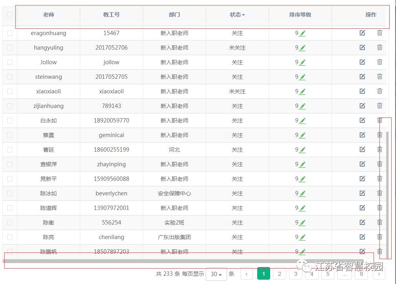Click the 教工号 column header
The height and width of the screenshot is (284, 396).
111,15
